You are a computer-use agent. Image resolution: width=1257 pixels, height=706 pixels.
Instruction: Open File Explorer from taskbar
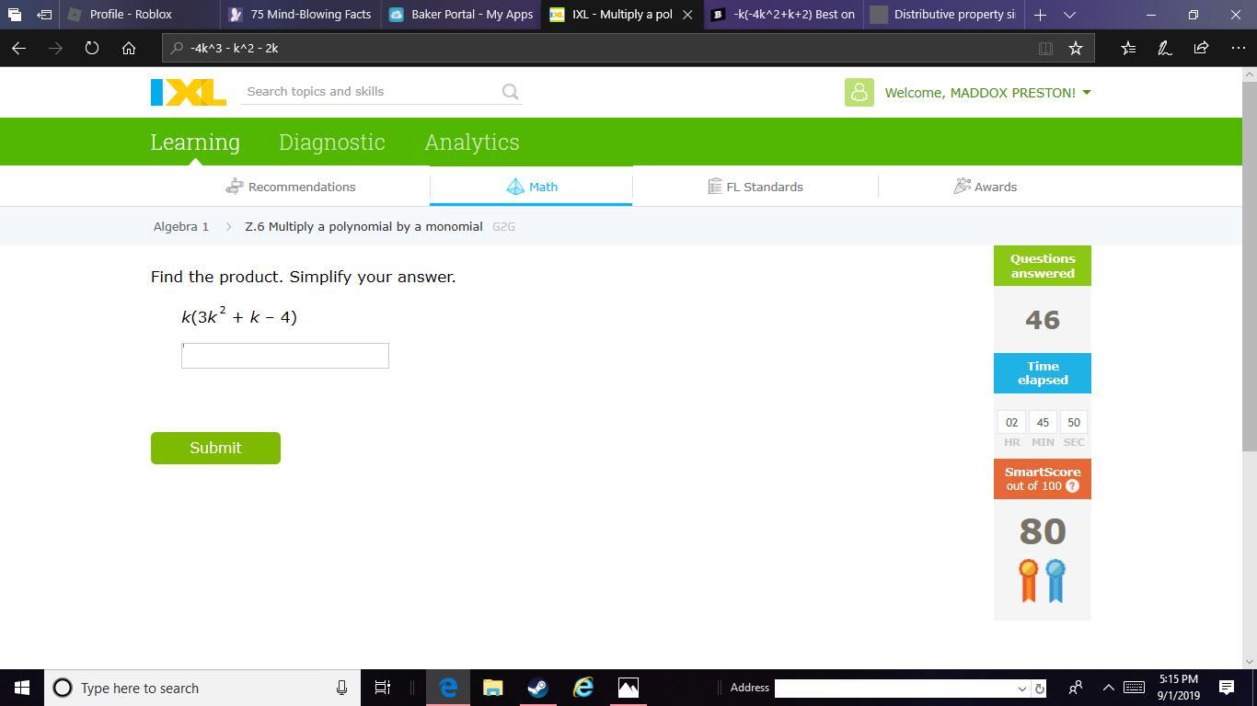[x=493, y=688]
